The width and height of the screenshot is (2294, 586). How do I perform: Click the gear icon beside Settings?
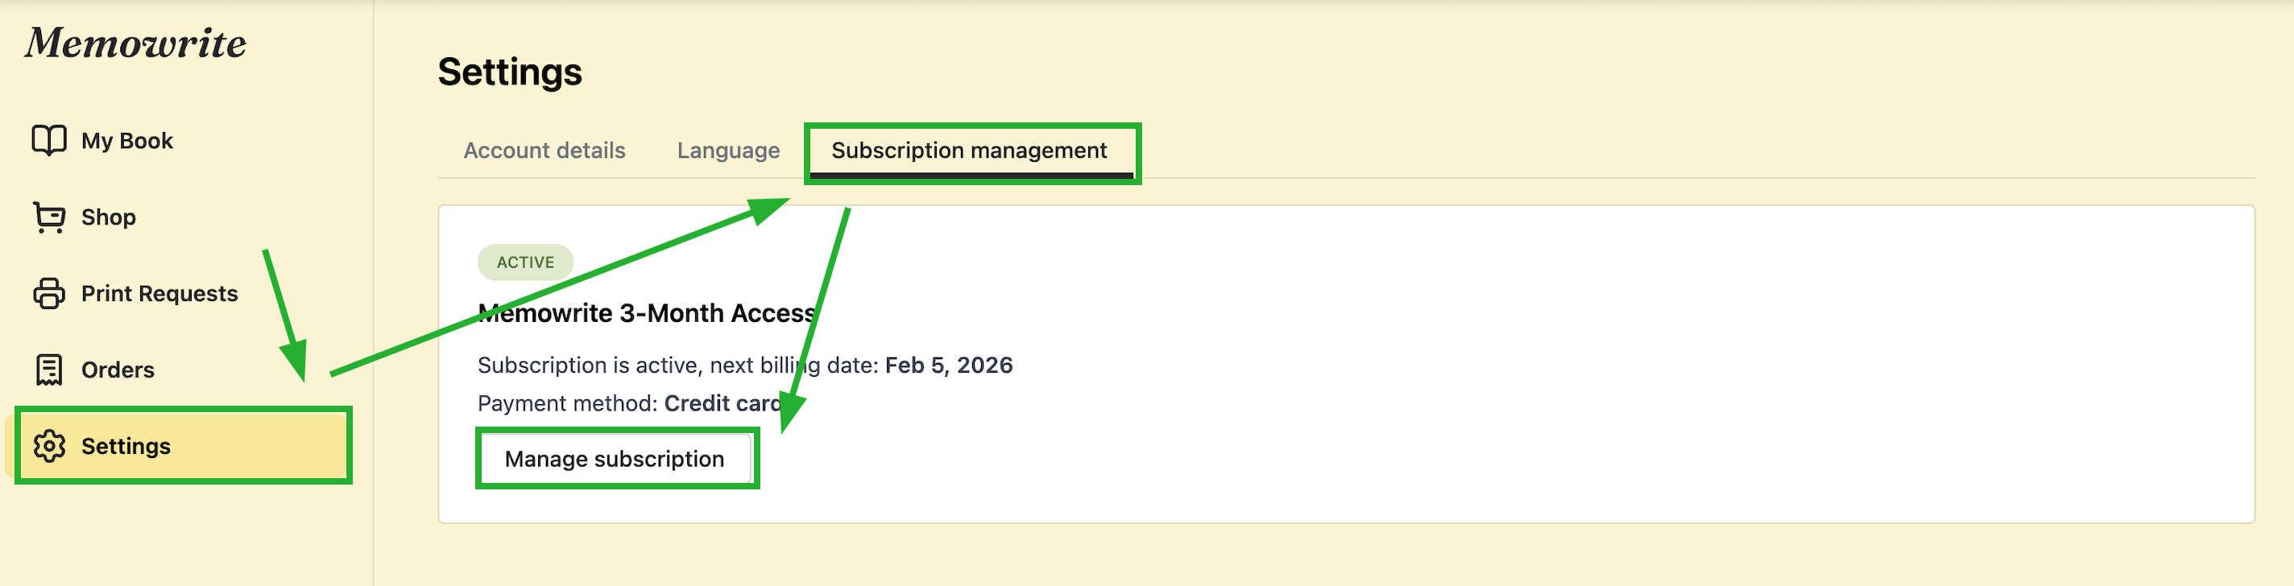point(49,446)
